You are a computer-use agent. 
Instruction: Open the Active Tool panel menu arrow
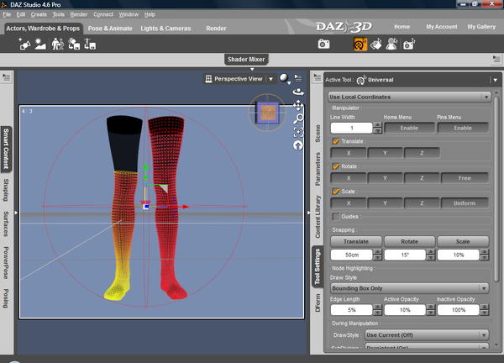[496, 80]
